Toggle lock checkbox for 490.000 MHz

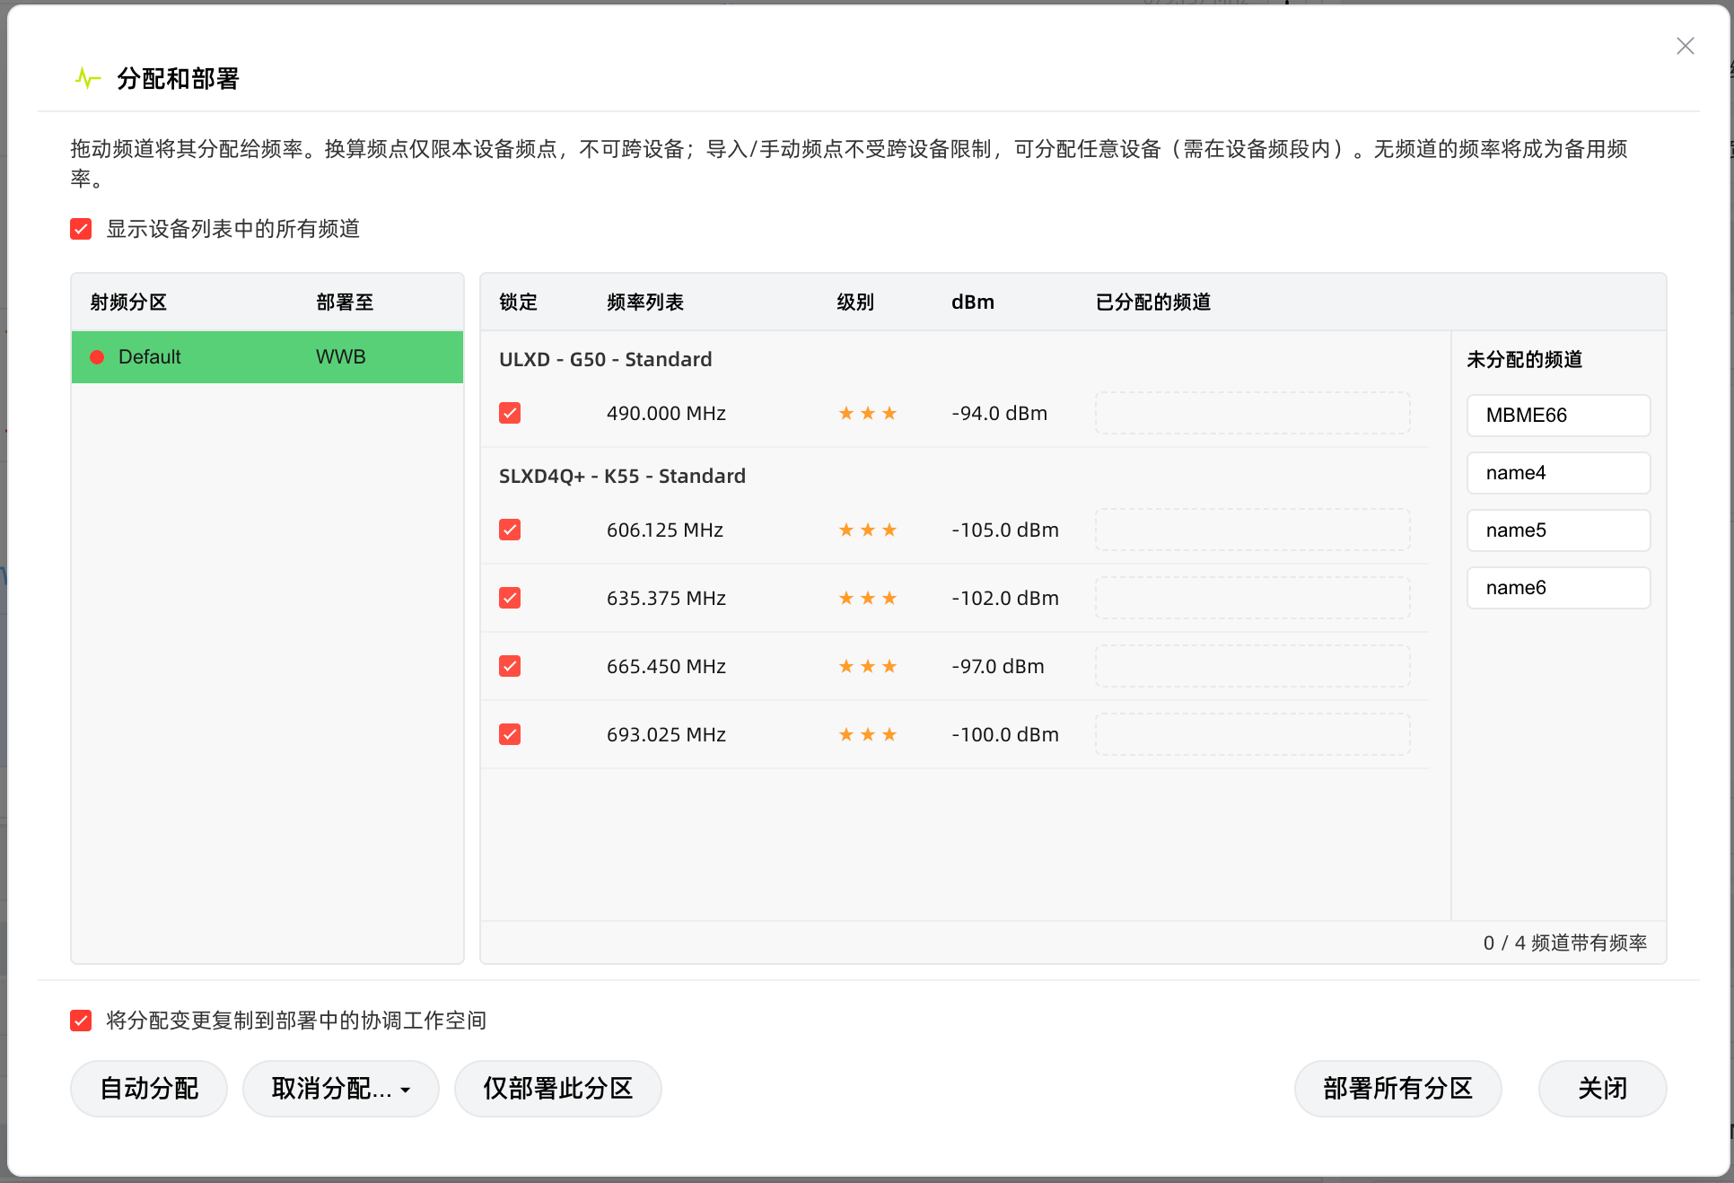510,413
